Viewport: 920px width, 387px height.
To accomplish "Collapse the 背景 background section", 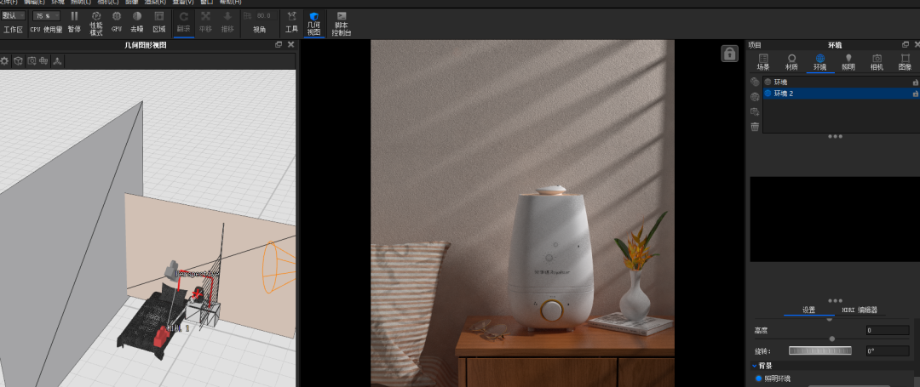I will (x=755, y=365).
